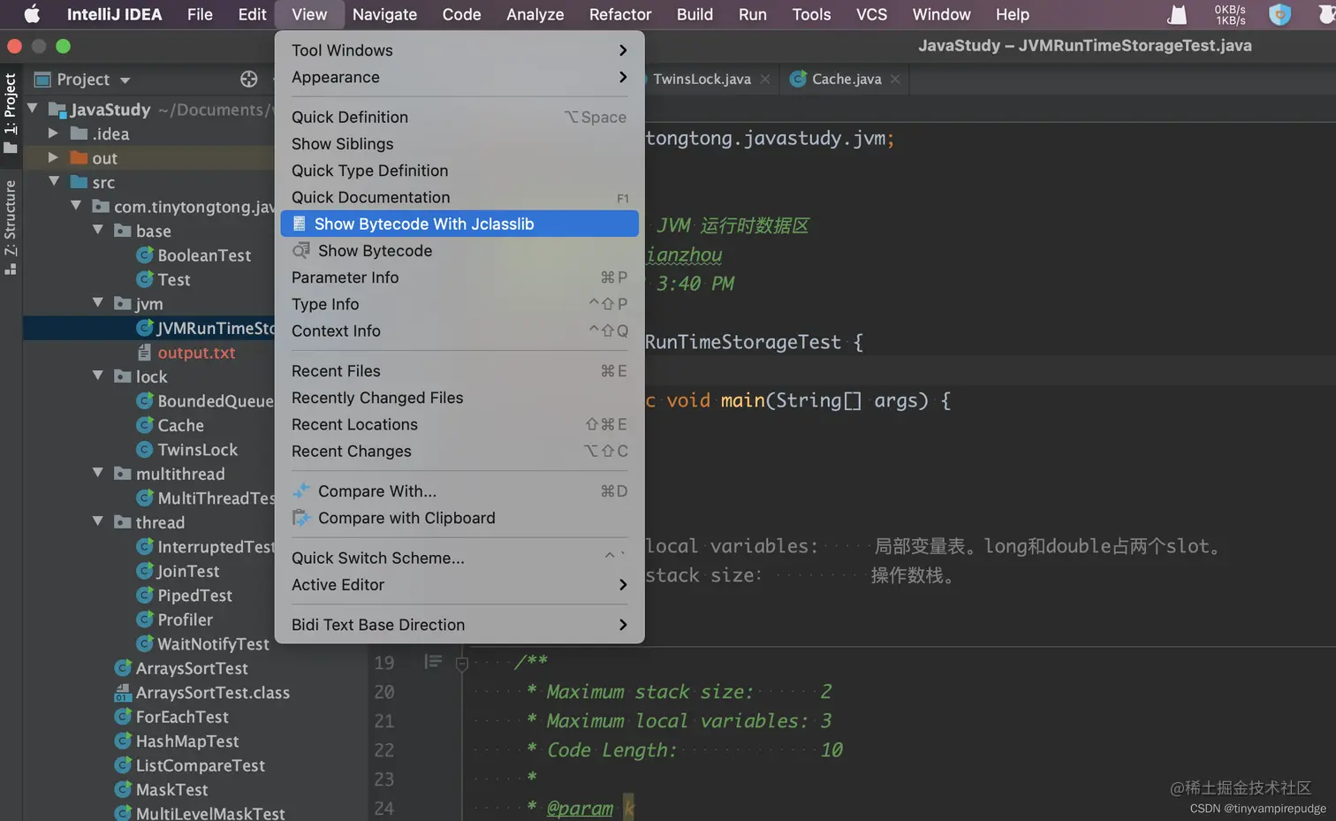The height and width of the screenshot is (821, 1336).
Task: Click the Cache.java tab file icon
Action: point(798,79)
